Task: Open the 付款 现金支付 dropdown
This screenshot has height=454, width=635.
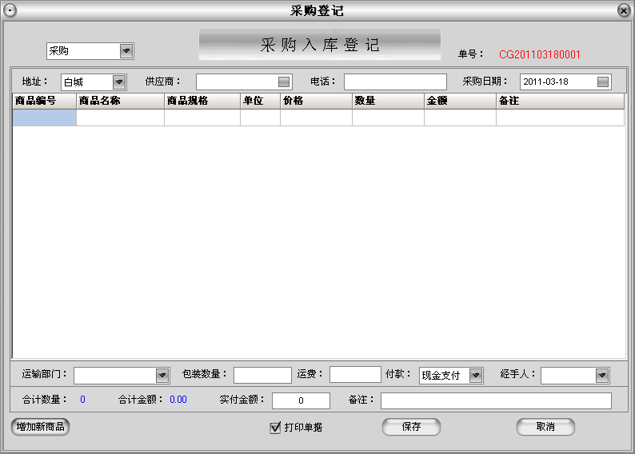Action: coord(476,375)
